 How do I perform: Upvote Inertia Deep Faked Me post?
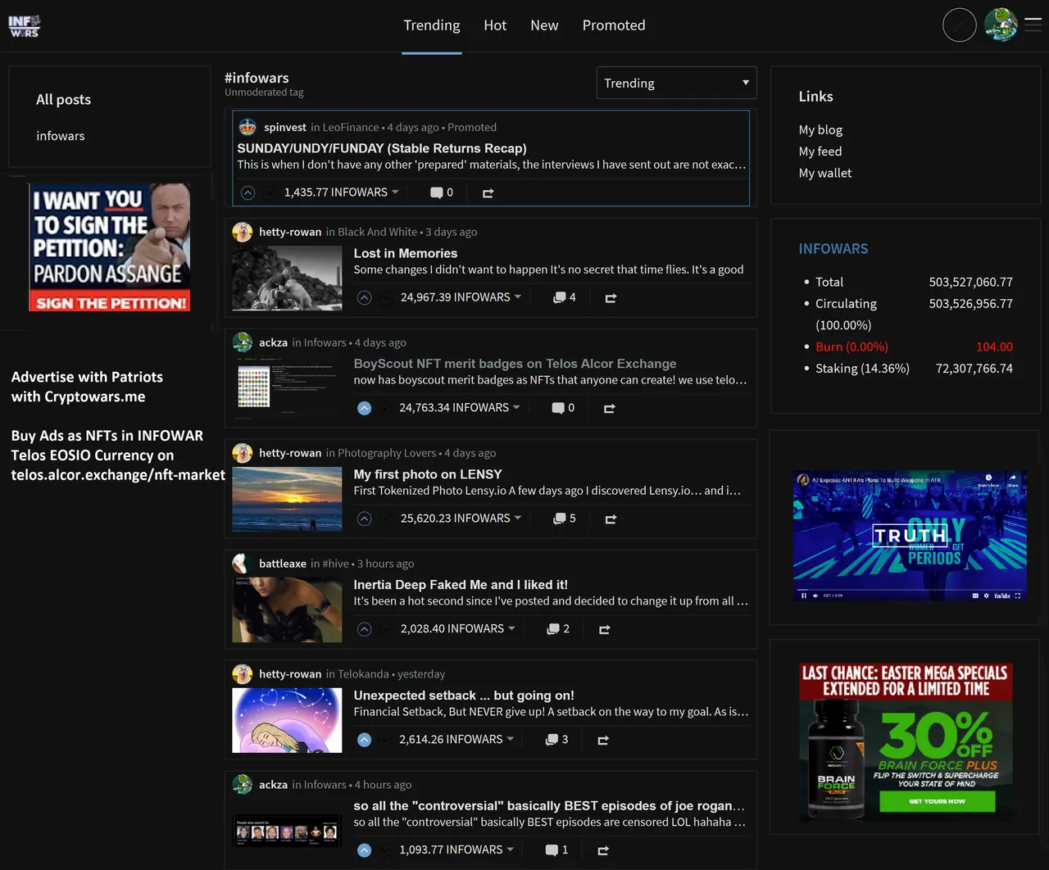point(365,629)
